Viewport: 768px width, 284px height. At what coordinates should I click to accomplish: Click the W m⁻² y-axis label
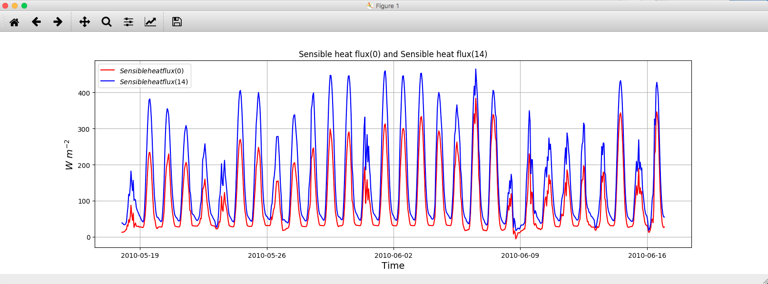[x=69, y=155]
